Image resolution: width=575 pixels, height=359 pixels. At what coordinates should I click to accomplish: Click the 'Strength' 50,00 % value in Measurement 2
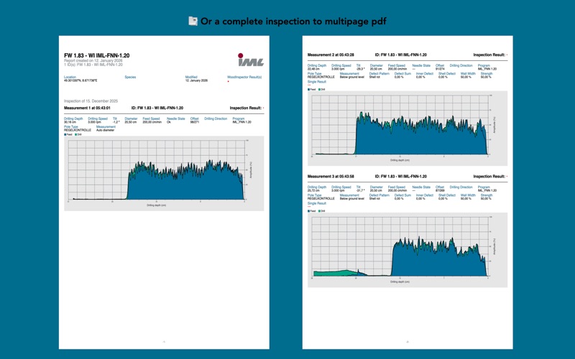486,77
